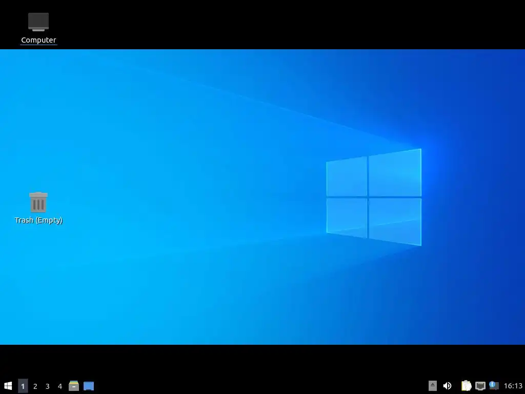The image size is (525, 394).
Task: Switch to workspace 4
Action: coord(60,386)
